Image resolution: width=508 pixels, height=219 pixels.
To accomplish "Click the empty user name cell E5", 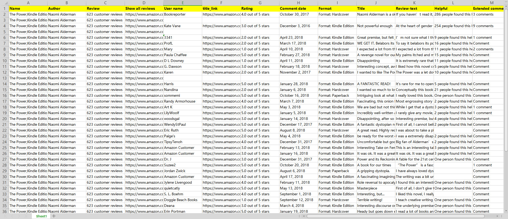I will pos(183,32).
